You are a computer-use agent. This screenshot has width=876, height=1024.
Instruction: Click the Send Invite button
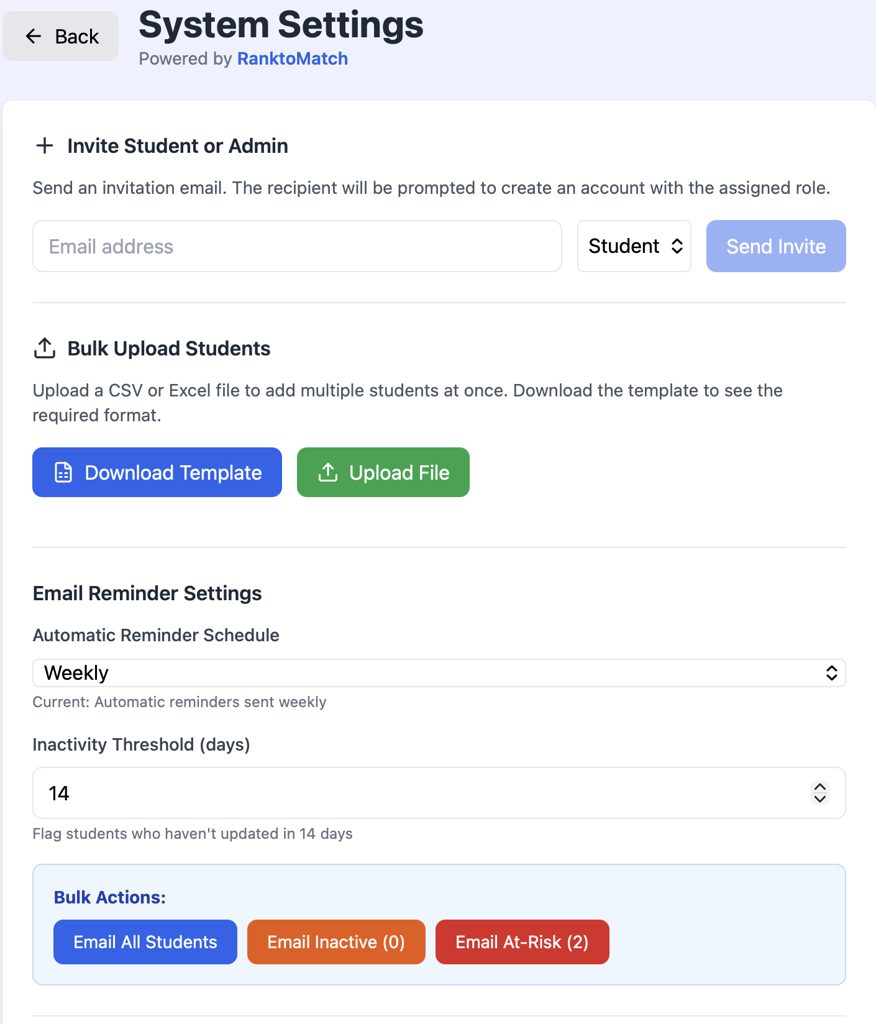pos(775,246)
